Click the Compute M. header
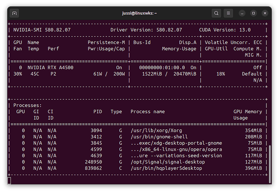Screen dimensions: 279x192 (x=247, y=49)
